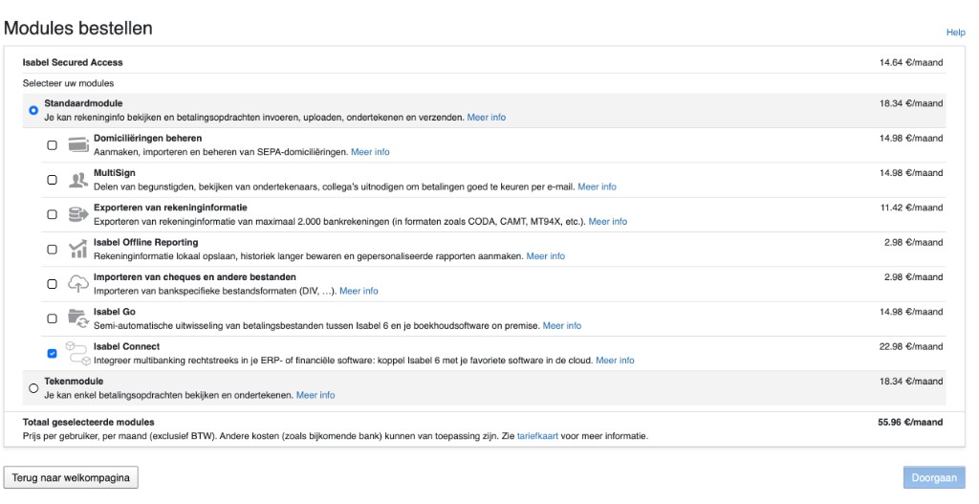The width and height of the screenshot is (979, 504).
Task: Open the Help link
Action: tap(955, 33)
